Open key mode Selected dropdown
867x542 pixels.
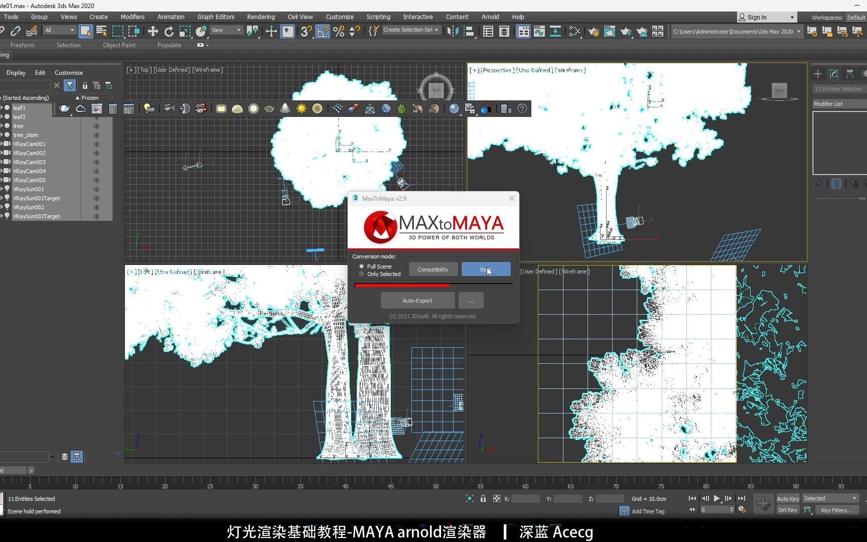coord(830,498)
